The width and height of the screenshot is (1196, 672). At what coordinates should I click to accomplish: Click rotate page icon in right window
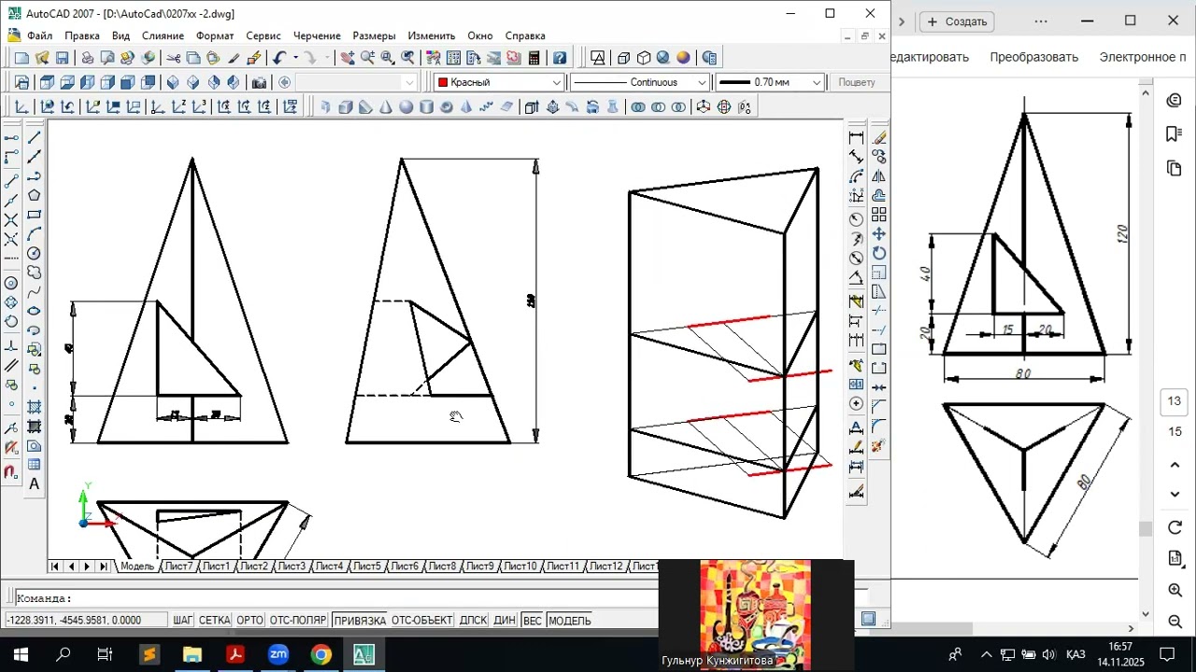(1175, 527)
